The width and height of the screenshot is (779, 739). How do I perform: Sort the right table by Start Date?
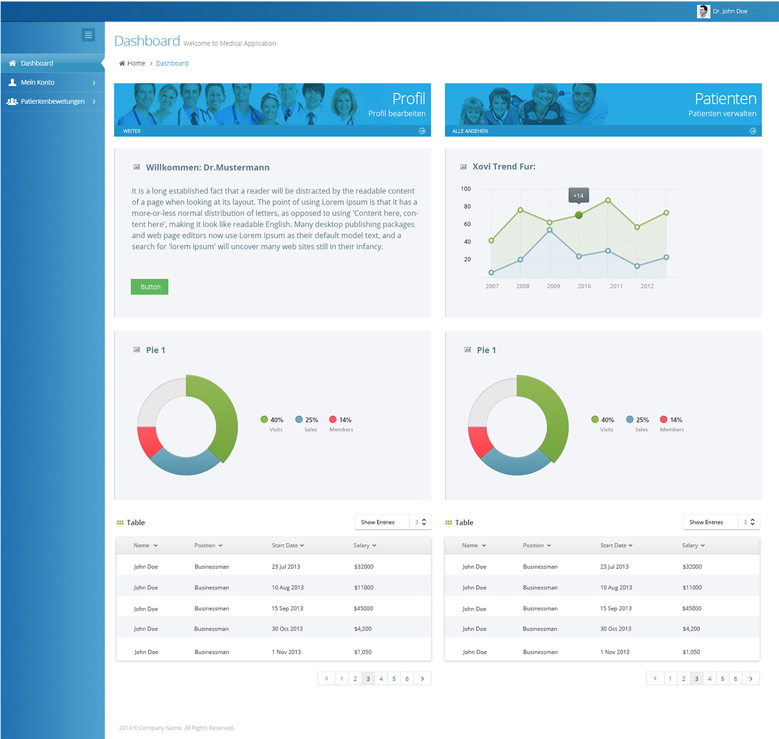(616, 545)
